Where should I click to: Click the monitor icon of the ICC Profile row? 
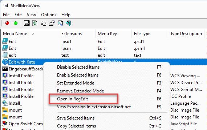[5, 96]
